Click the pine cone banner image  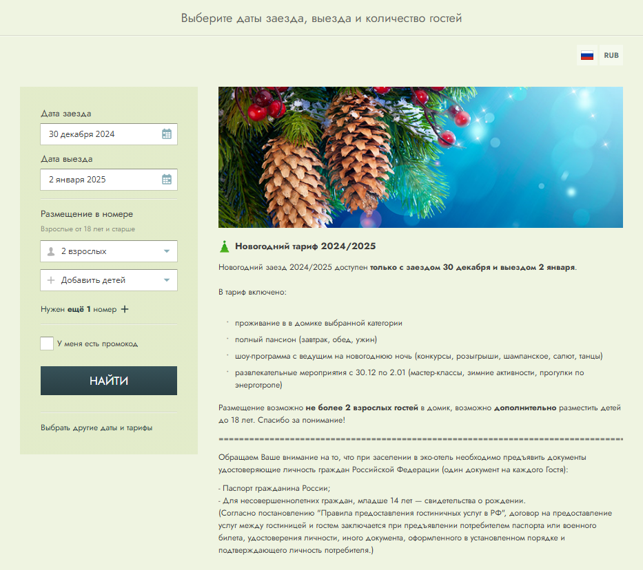[420, 157]
